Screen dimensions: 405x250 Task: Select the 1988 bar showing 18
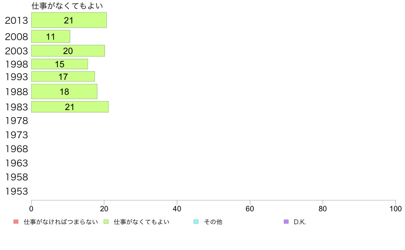coord(64,91)
